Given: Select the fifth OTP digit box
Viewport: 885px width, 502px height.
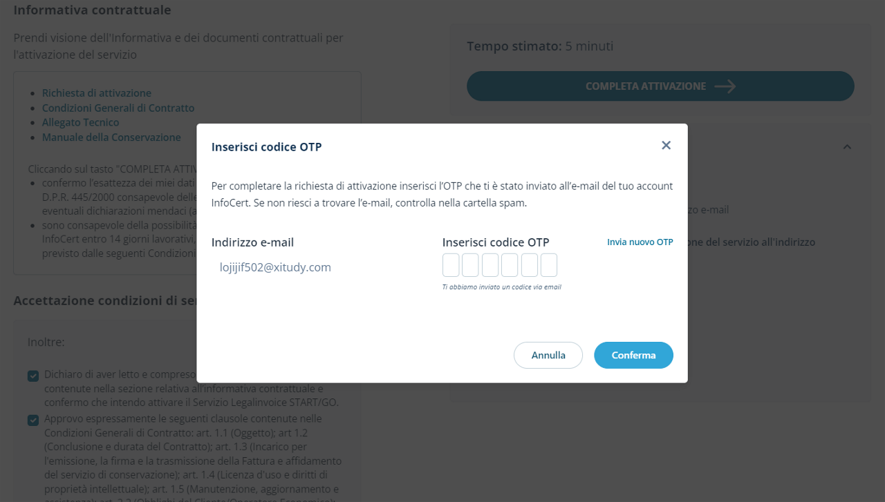Looking at the screenshot, I should [530, 265].
